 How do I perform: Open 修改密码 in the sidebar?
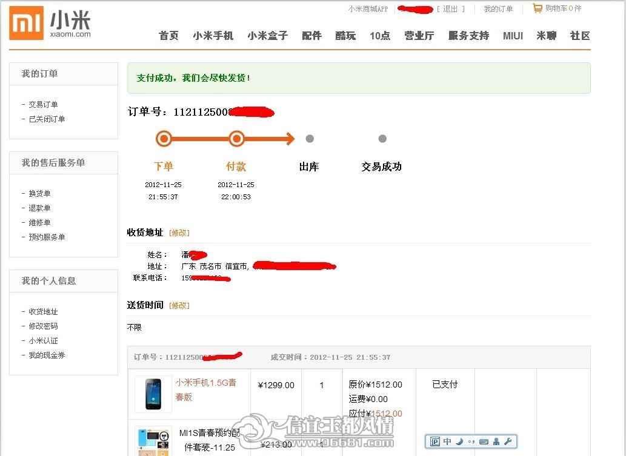pyautogui.click(x=43, y=326)
